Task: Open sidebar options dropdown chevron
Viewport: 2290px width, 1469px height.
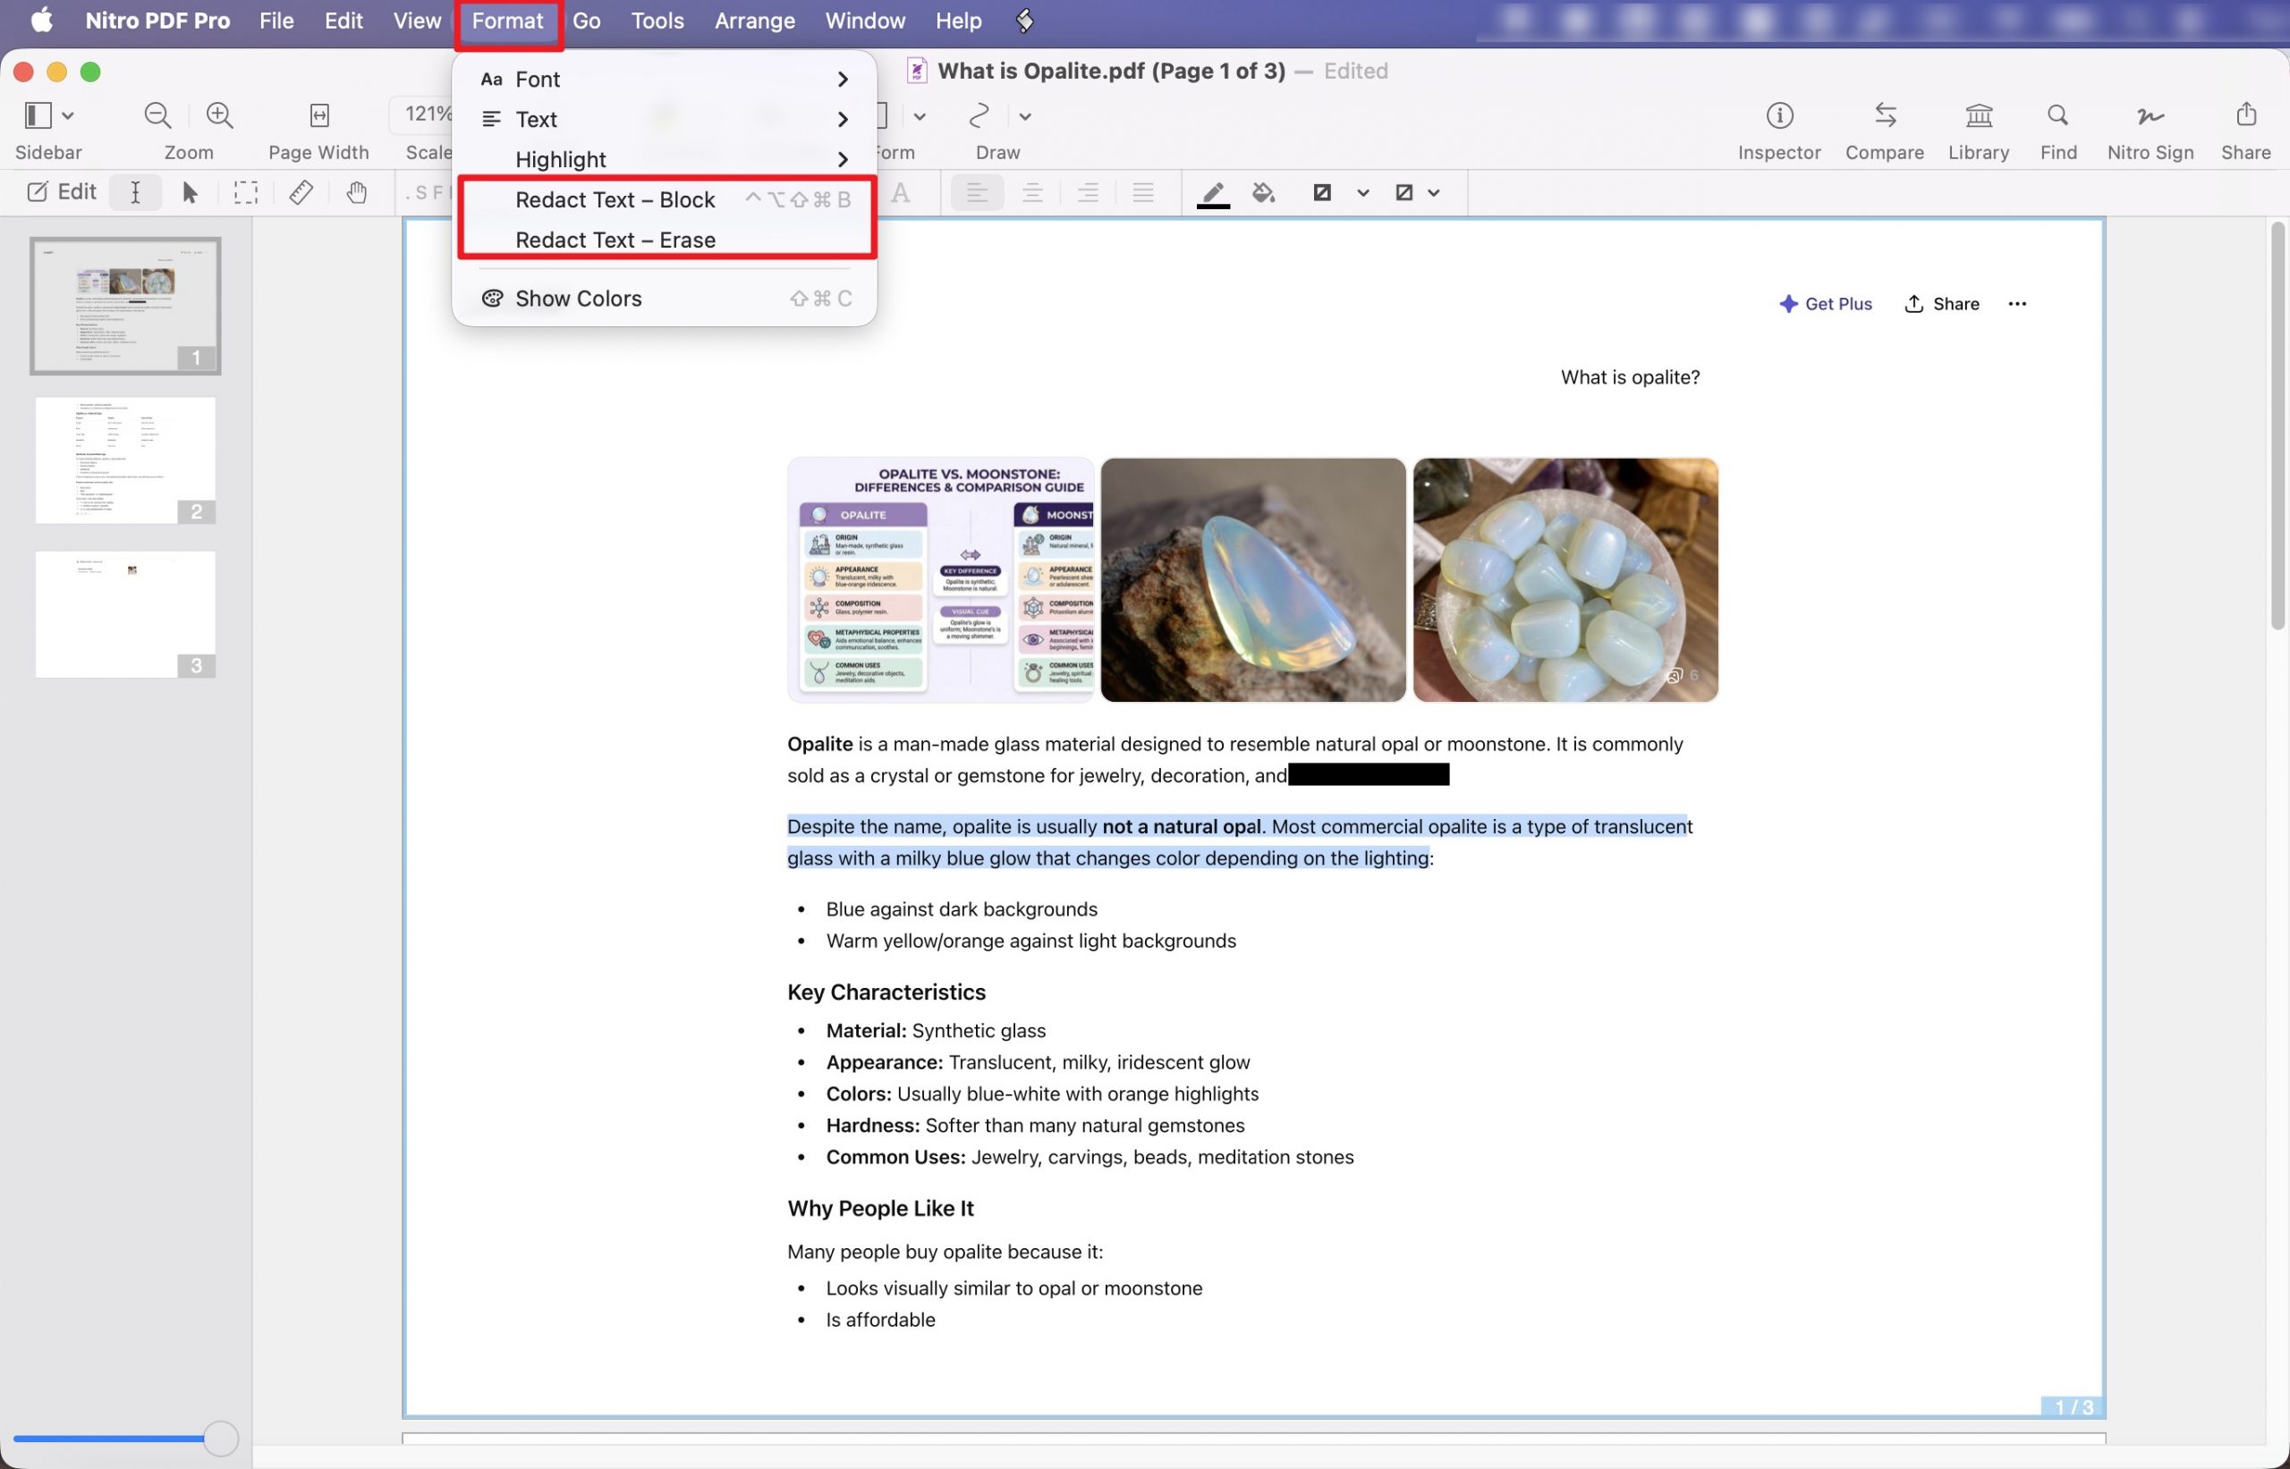Action: pos(68,116)
